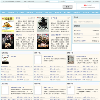Open 捡宝王 in the 上期强推 list

tap(80, 31)
